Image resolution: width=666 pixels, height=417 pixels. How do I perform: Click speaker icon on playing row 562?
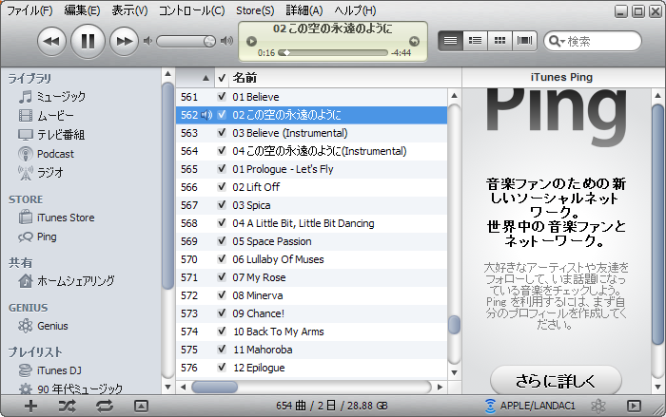(206, 115)
